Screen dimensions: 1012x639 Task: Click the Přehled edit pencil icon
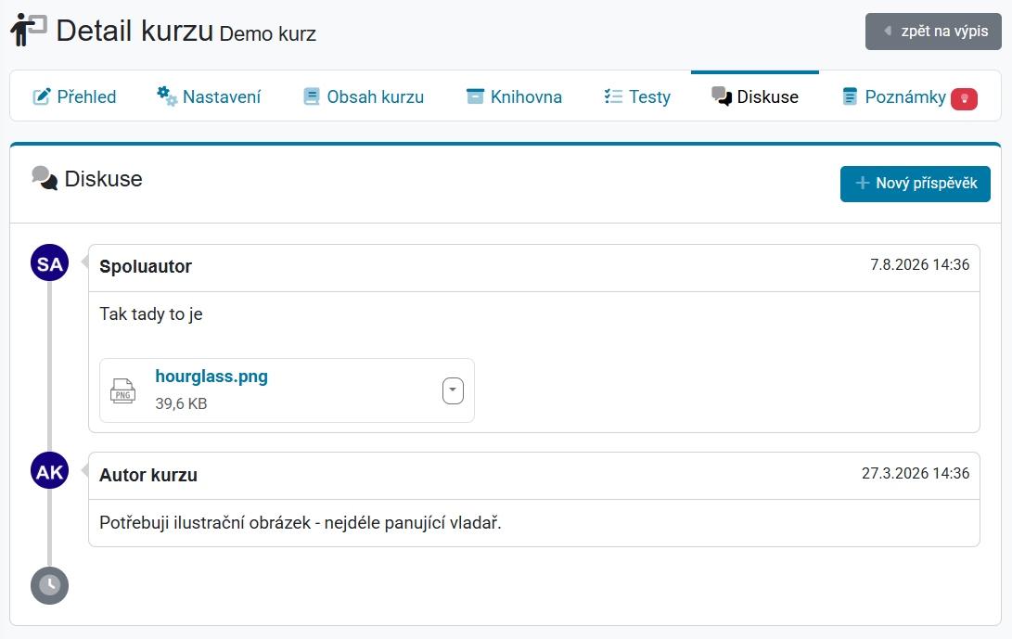coord(42,96)
